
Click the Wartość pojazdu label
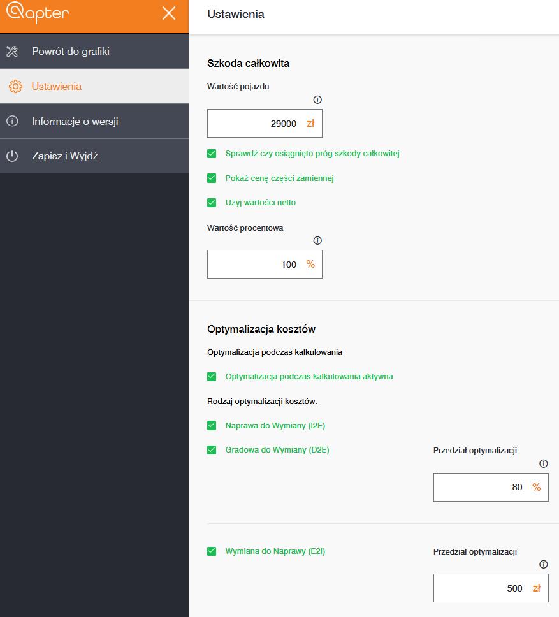(238, 87)
